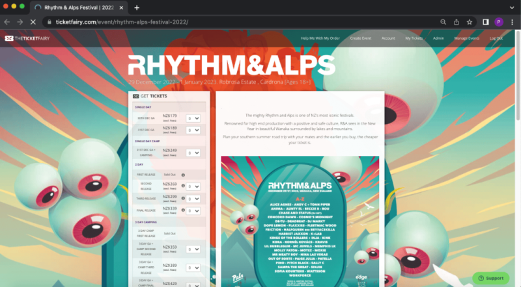Open the Chrome profile avatar
The width and height of the screenshot is (521, 287).
(499, 21)
